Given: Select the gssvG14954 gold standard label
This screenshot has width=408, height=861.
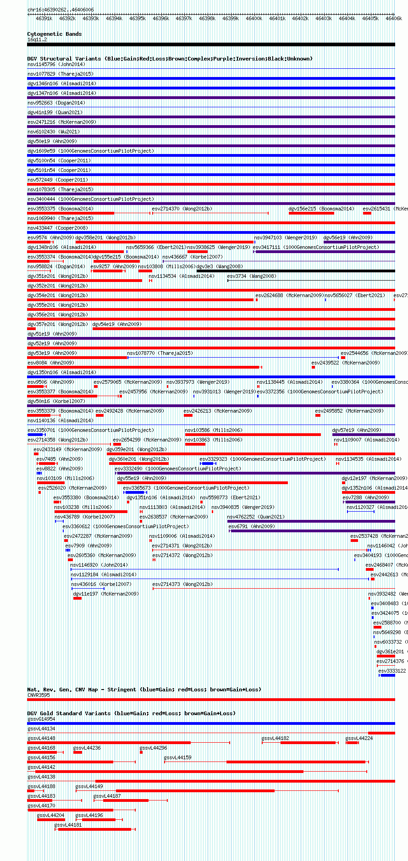Looking at the screenshot, I should click(x=41, y=719).
